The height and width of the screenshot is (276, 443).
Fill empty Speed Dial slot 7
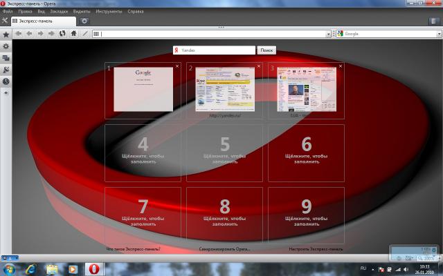pos(143,215)
